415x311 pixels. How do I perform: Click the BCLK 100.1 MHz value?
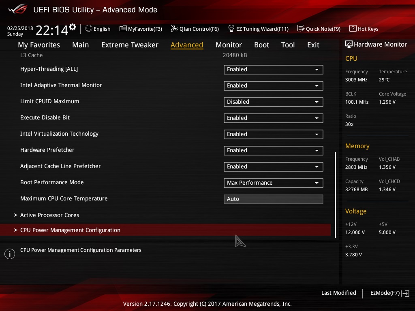[357, 102]
